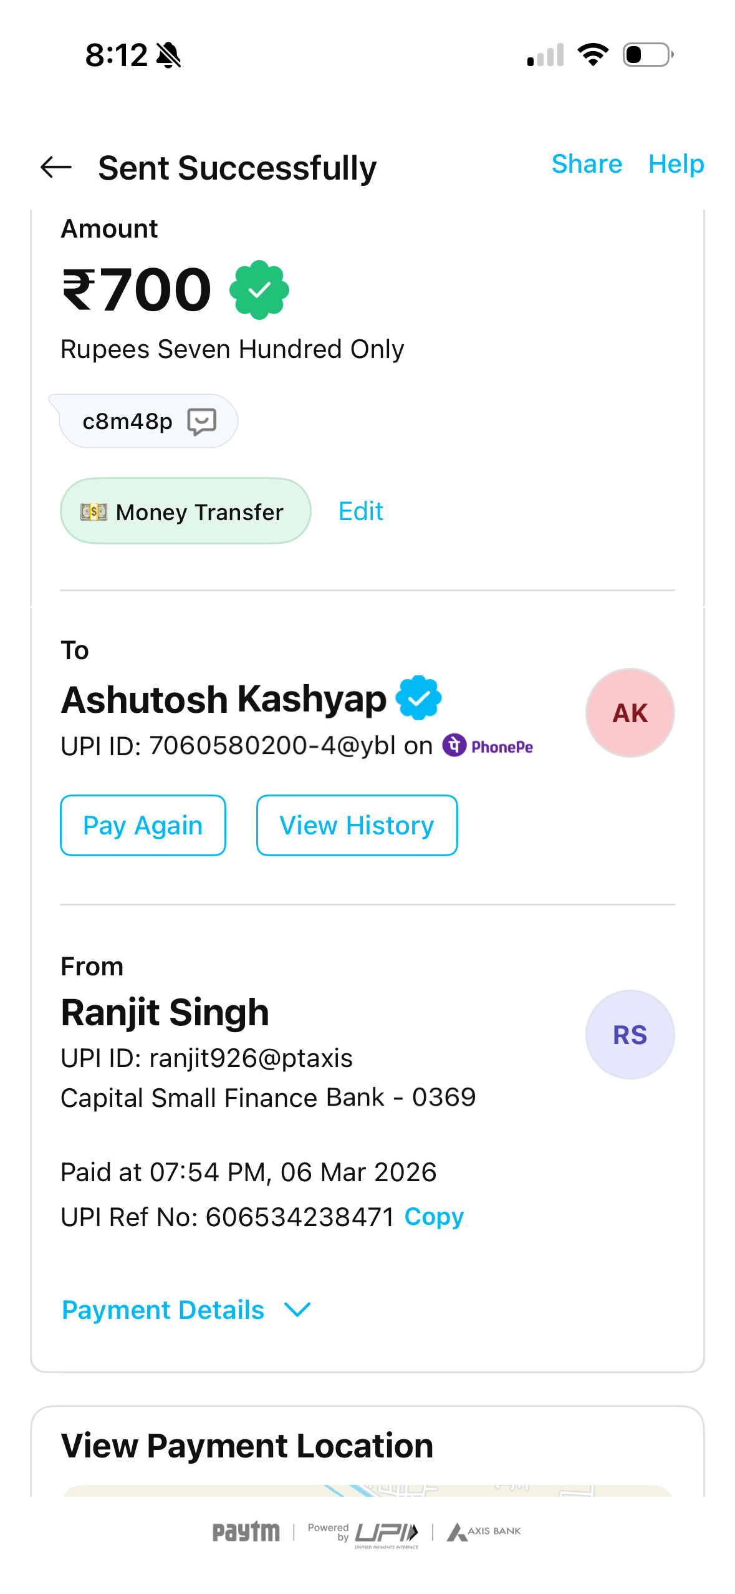This screenshot has width=735, height=1594.
Task: Open Help for this payment
Action: coord(676,164)
